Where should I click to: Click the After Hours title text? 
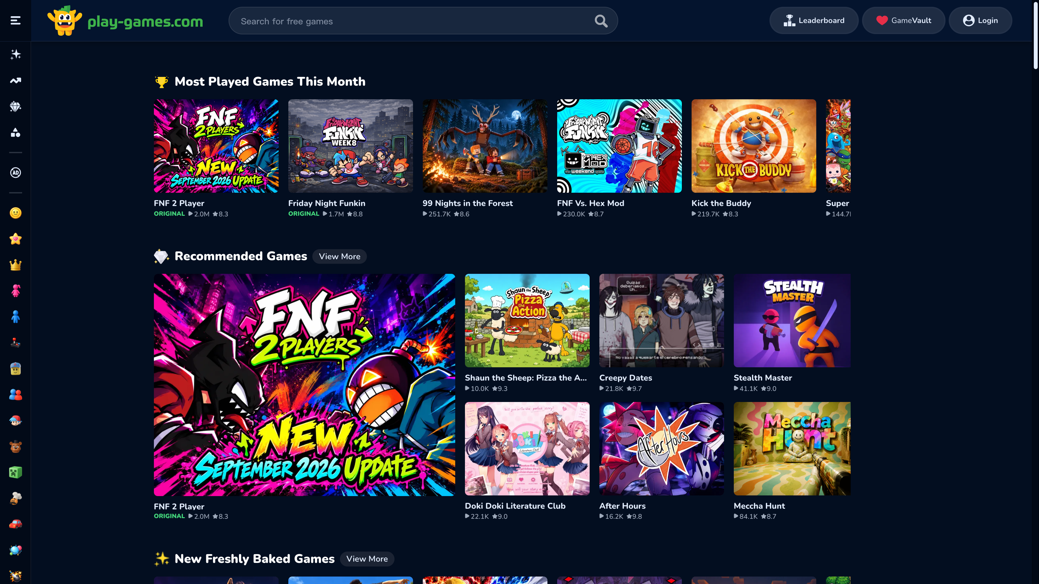tap(622, 506)
